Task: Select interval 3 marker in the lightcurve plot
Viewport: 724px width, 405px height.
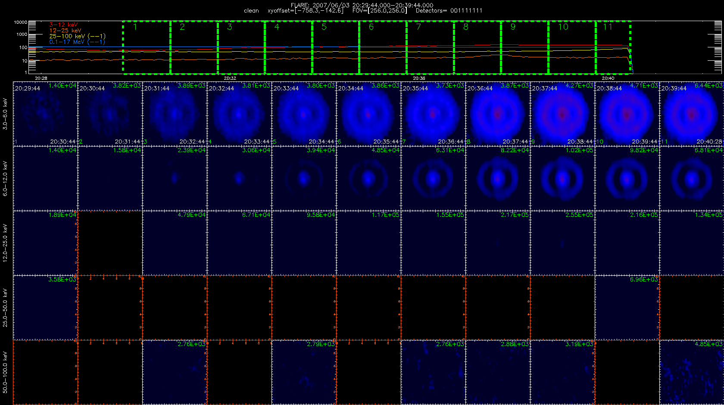Action: pos(230,27)
